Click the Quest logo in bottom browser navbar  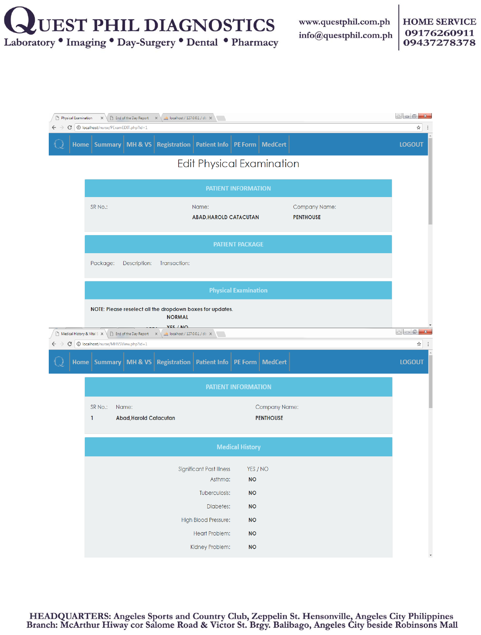coord(59,362)
